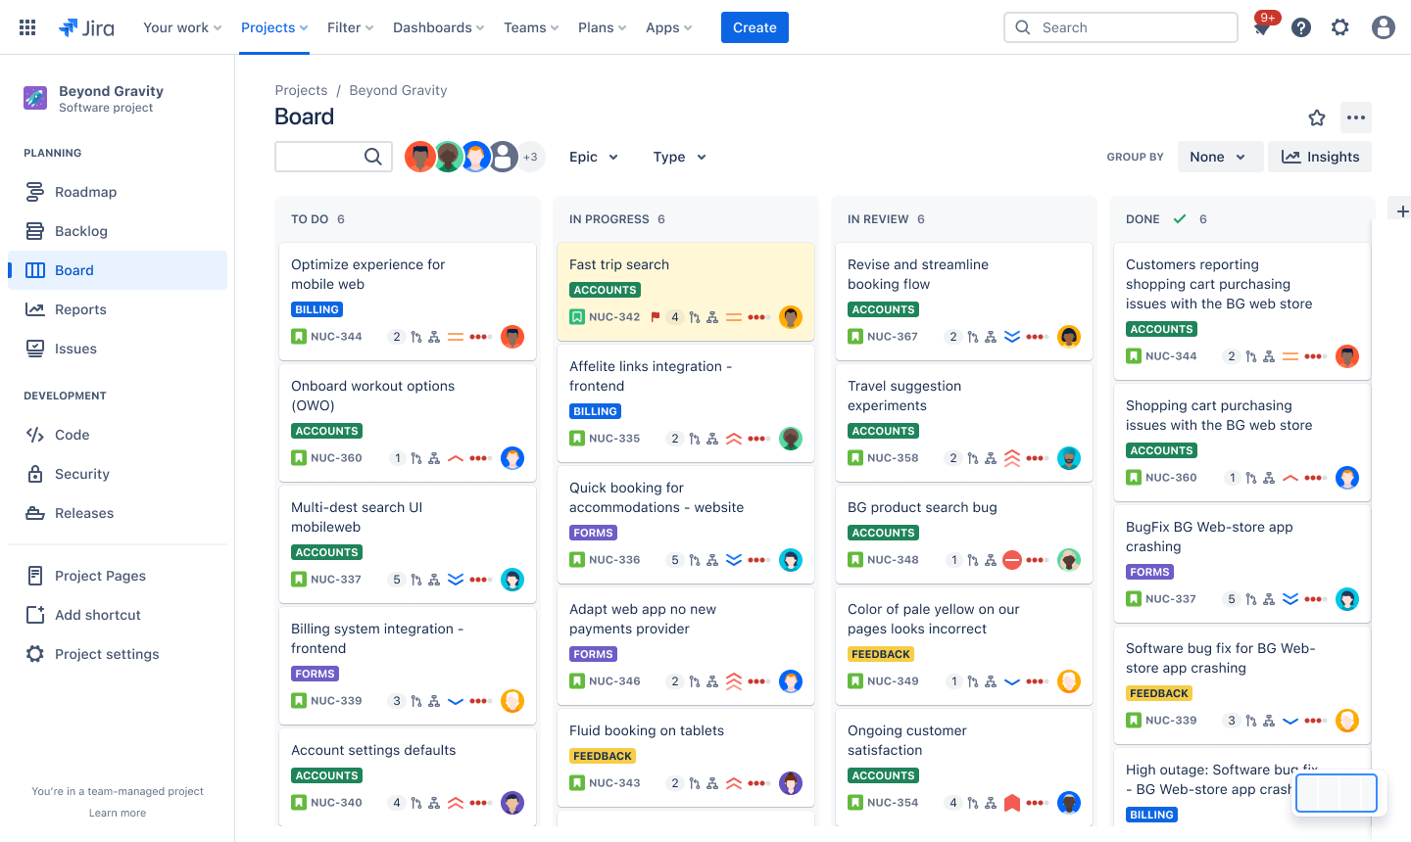1411x842 pixels.
Task: Open the Epic filter dropdown
Action: pyautogui.click(x=593, y=157)
